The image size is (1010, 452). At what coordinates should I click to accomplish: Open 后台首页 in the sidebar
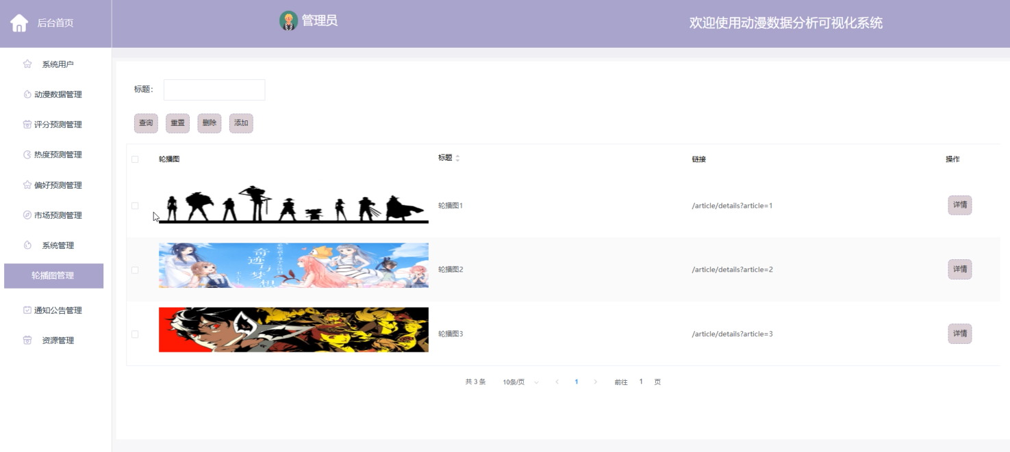click(x=55, y=23)
